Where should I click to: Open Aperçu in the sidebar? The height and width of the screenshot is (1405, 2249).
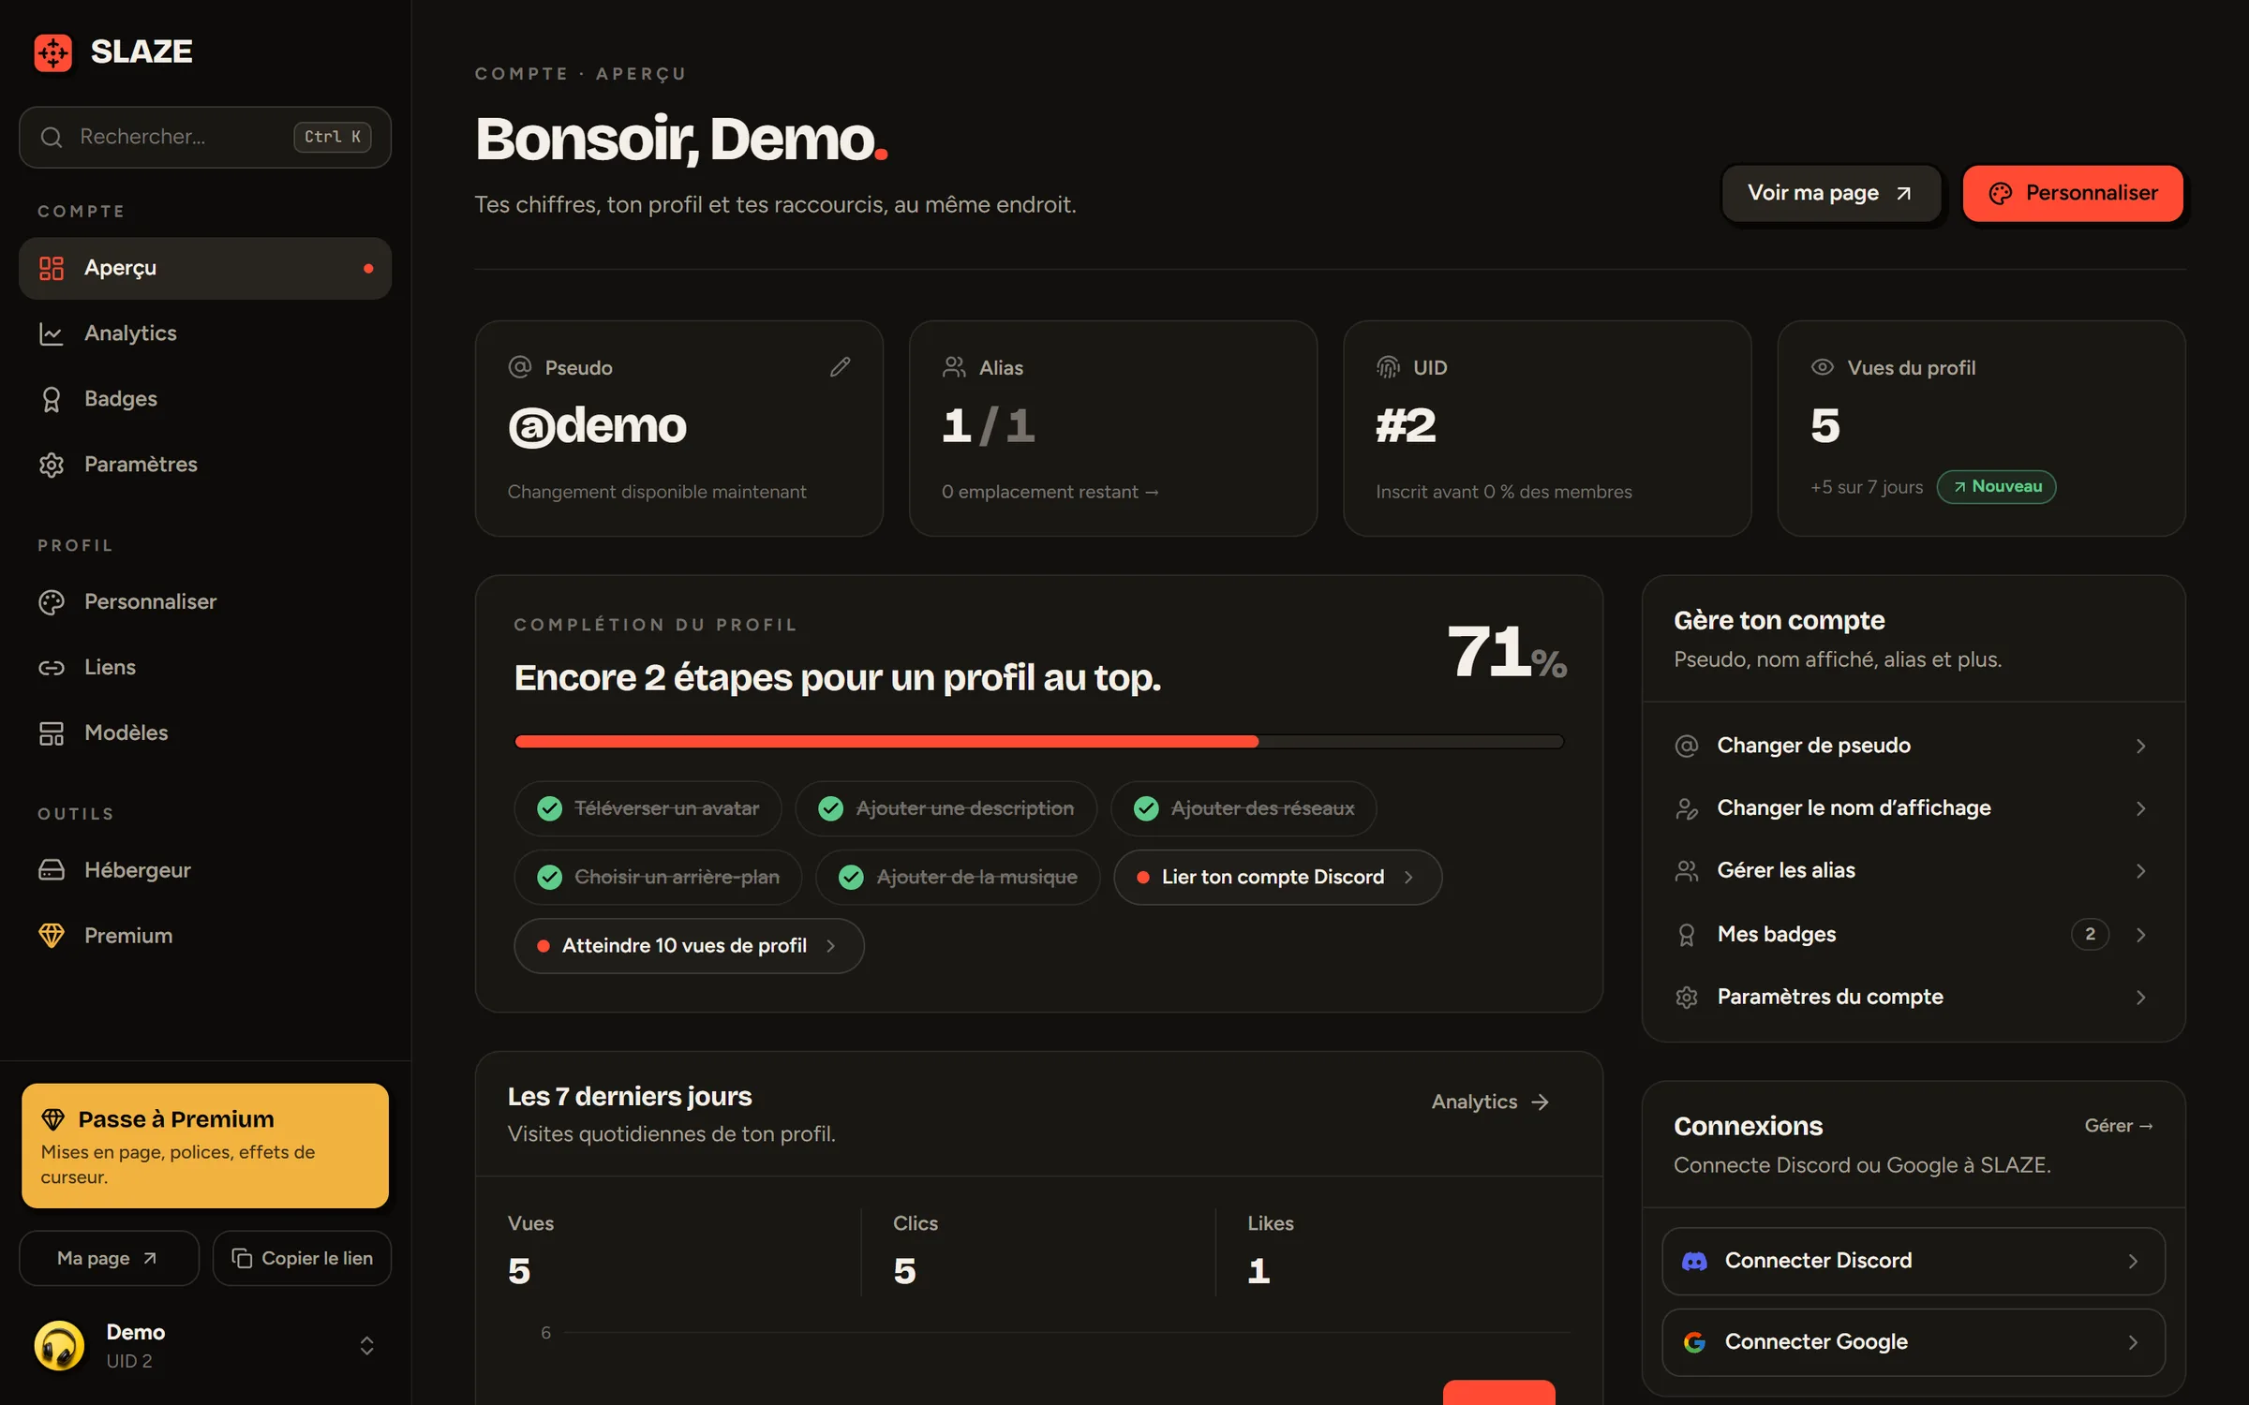(x=205, y=269)
